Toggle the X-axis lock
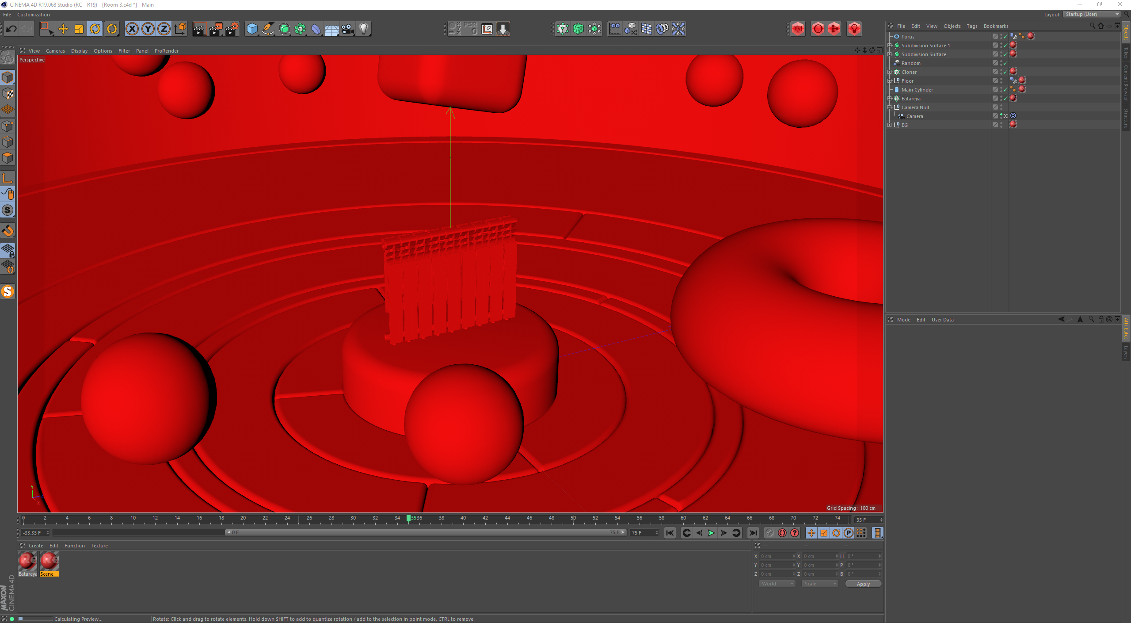The width and height of the screenshot is (1131, 623). click(x=132, y=29)
